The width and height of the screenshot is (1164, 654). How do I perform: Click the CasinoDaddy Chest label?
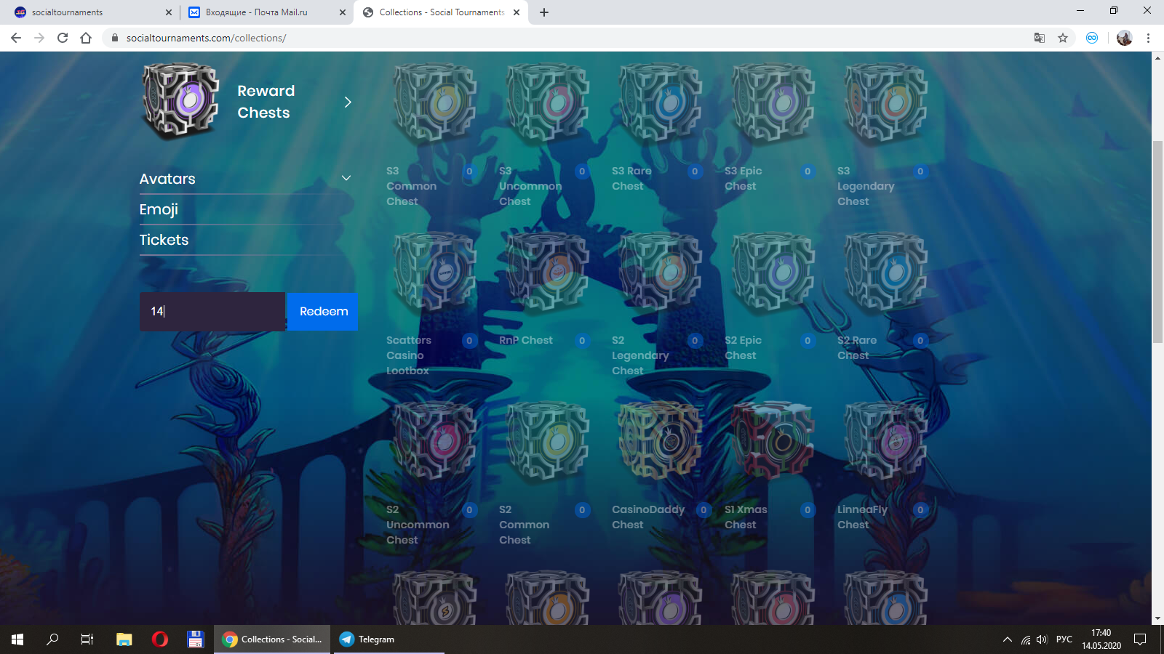point(648,517)
